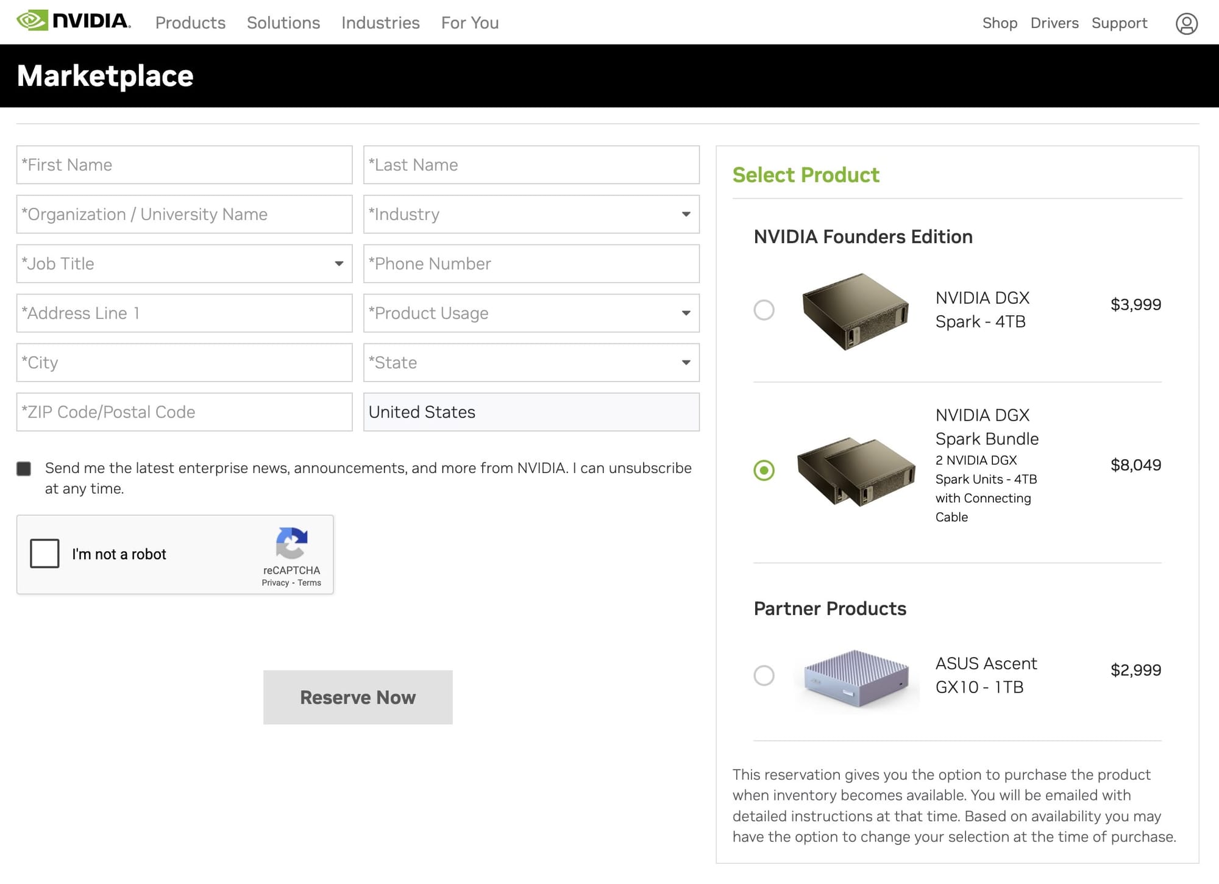
Task: Focus the Organization / University Name field
Action: pyautogui.click(x=184, y=214)
